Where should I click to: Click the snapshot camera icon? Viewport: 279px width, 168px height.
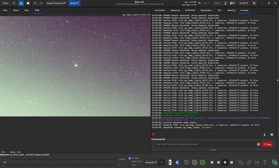[232, 3]
